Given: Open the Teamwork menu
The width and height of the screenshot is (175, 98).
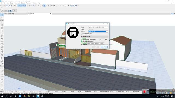Looking at the screenshot, I should [x=29, y=3].
